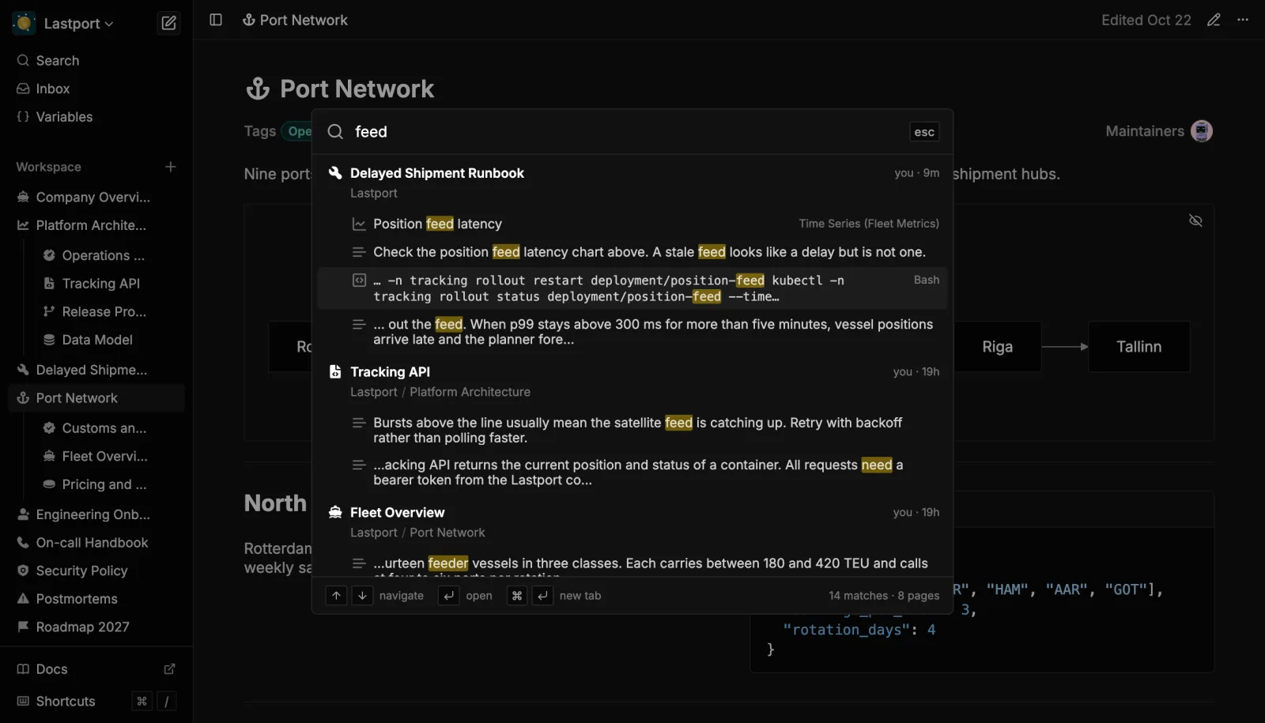This screenshot has height=723, width=1265.
Task: Open the satellite feed catching up result
Action: click(x=632, y=430)
